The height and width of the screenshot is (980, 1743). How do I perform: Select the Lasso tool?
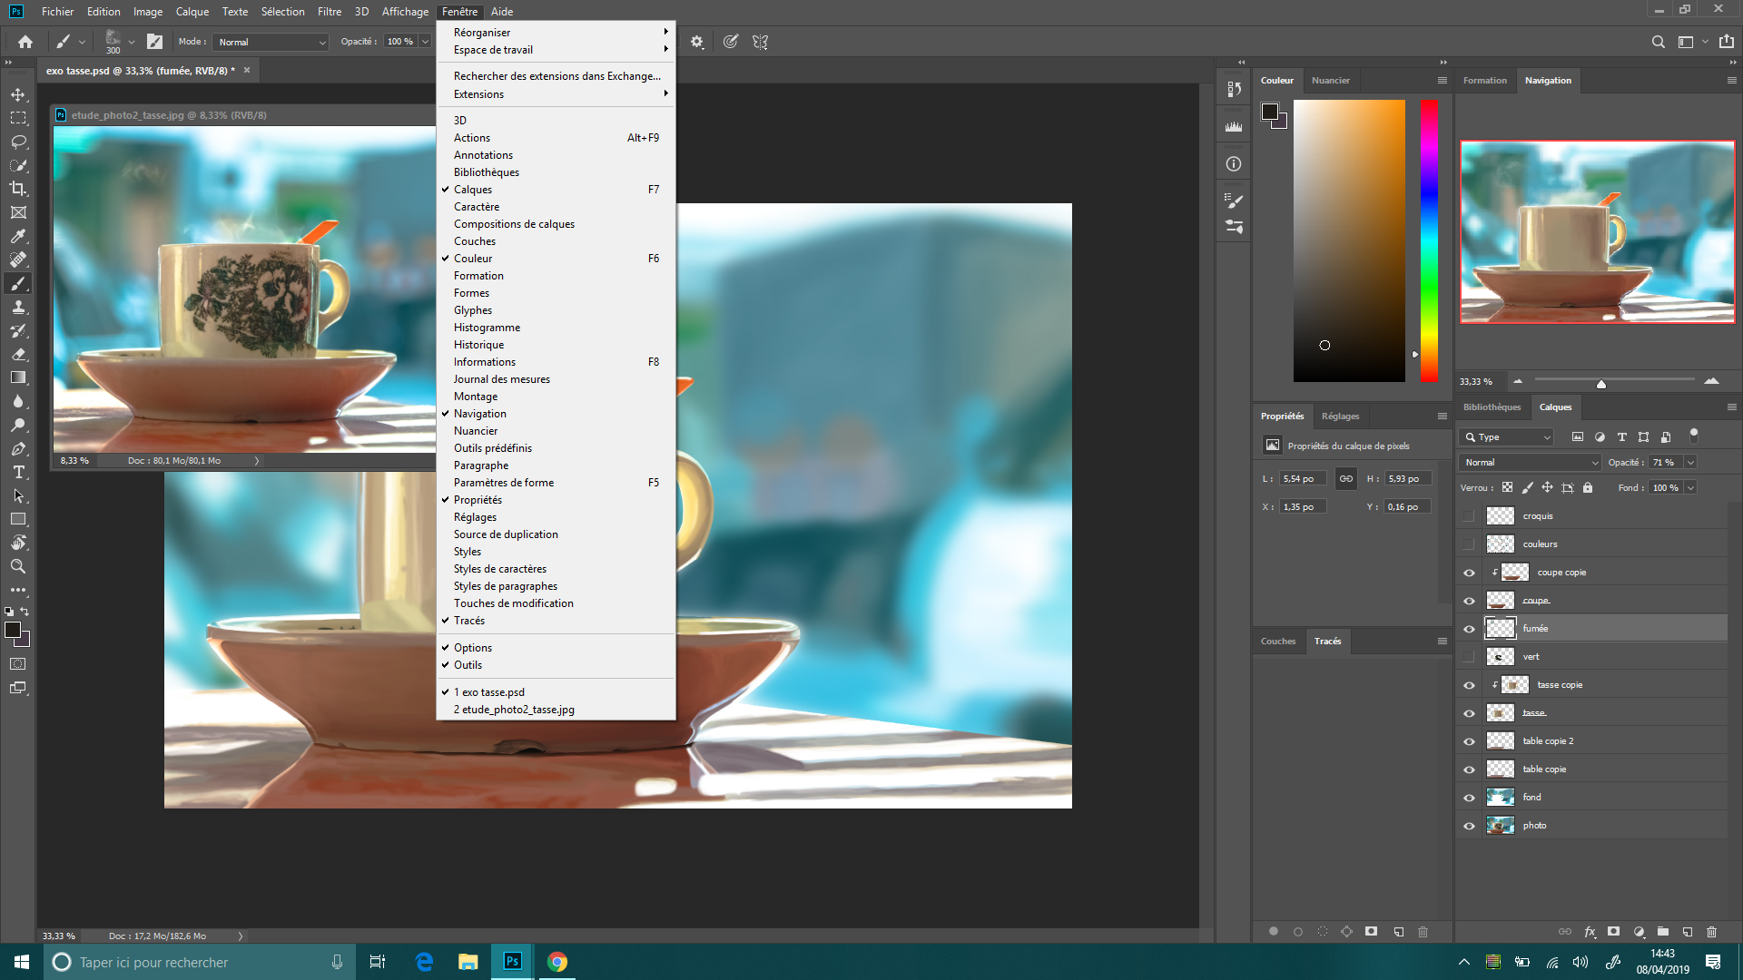[18, 142]
